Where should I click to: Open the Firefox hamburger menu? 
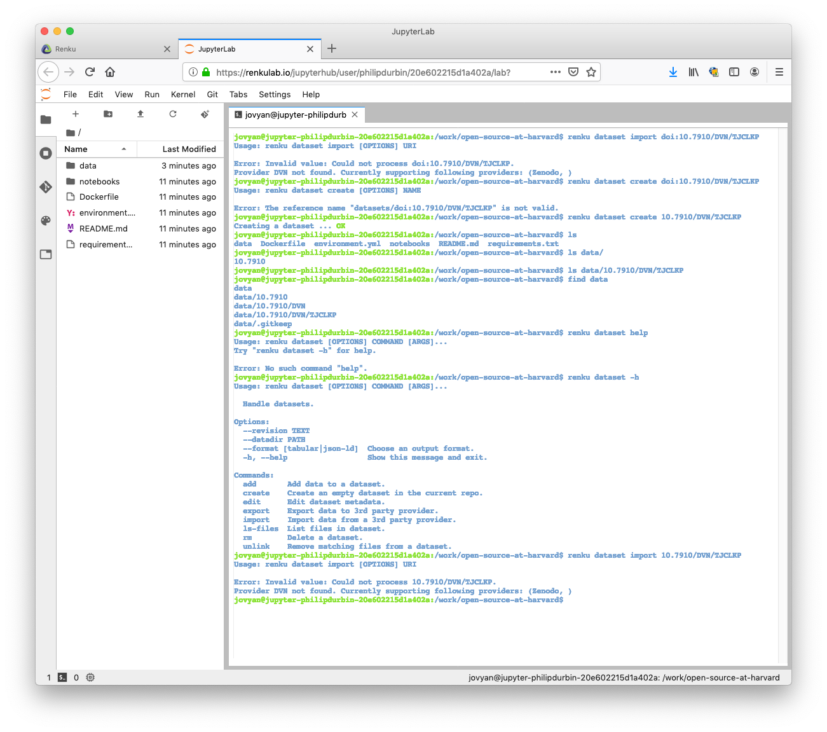pos(779,72)
